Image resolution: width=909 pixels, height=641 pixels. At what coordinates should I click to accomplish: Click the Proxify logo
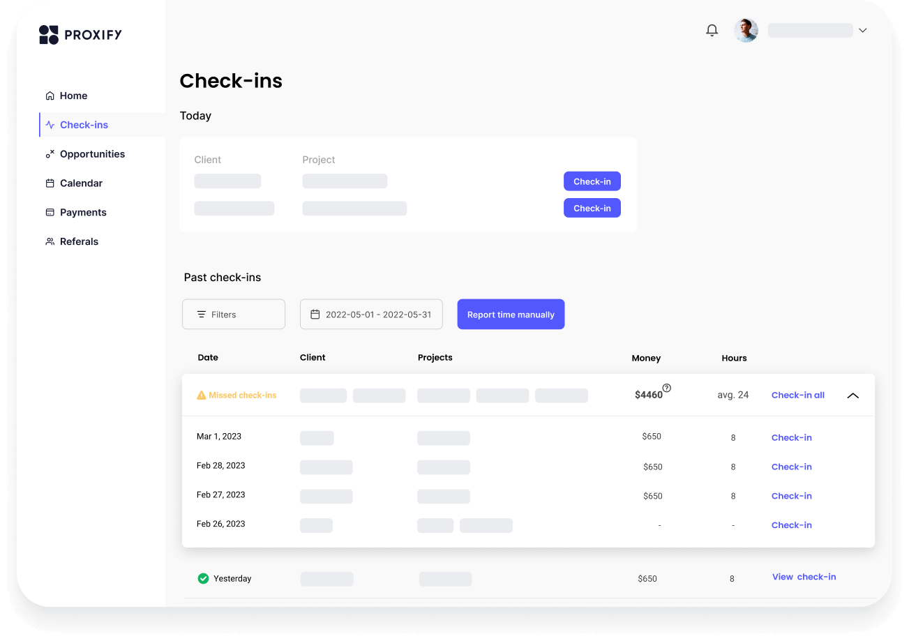(x=80, y=34)
